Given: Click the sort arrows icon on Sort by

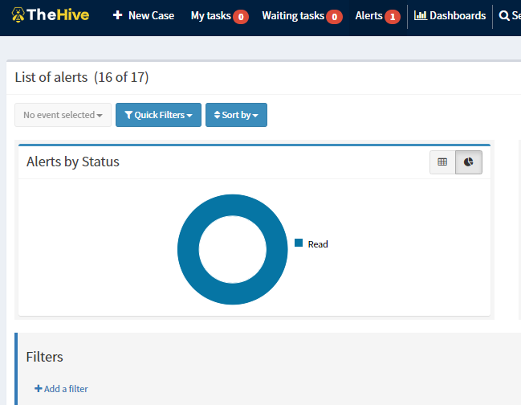Looking at the screenshot, I should tap(217, 115).
